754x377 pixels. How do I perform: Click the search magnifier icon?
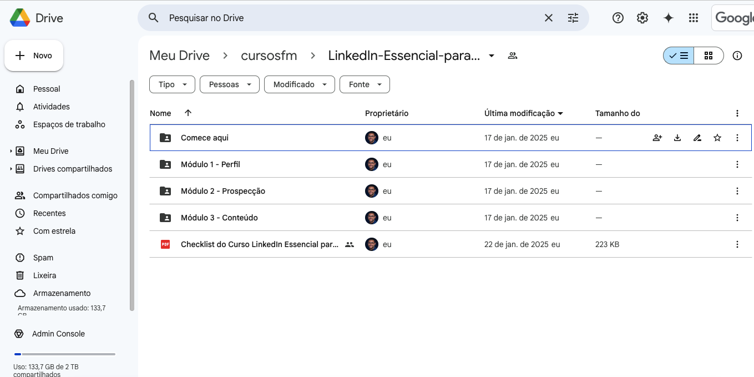coord(154,18)
